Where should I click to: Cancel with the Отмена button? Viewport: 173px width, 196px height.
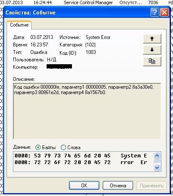(118, 186)
